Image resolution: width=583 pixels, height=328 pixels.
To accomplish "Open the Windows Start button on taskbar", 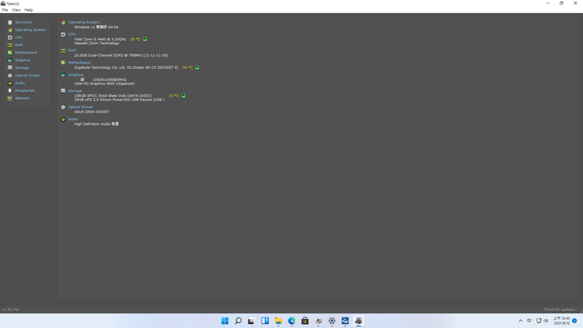I will click(x=224, y=321).
